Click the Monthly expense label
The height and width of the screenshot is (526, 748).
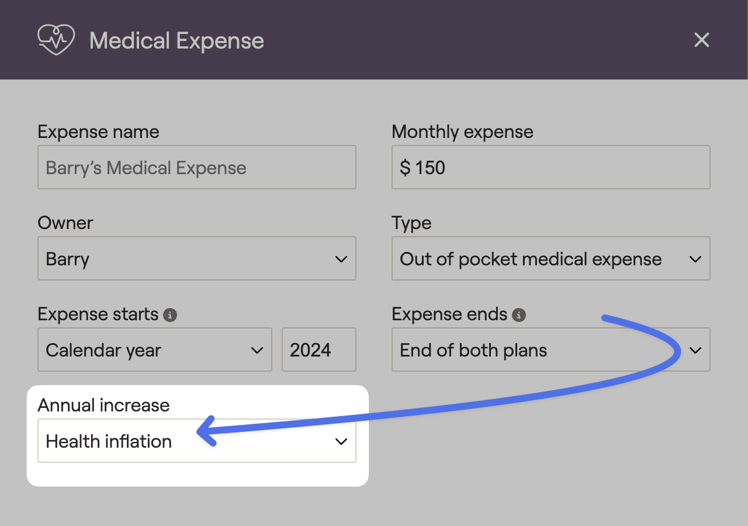tap(462, 132)
